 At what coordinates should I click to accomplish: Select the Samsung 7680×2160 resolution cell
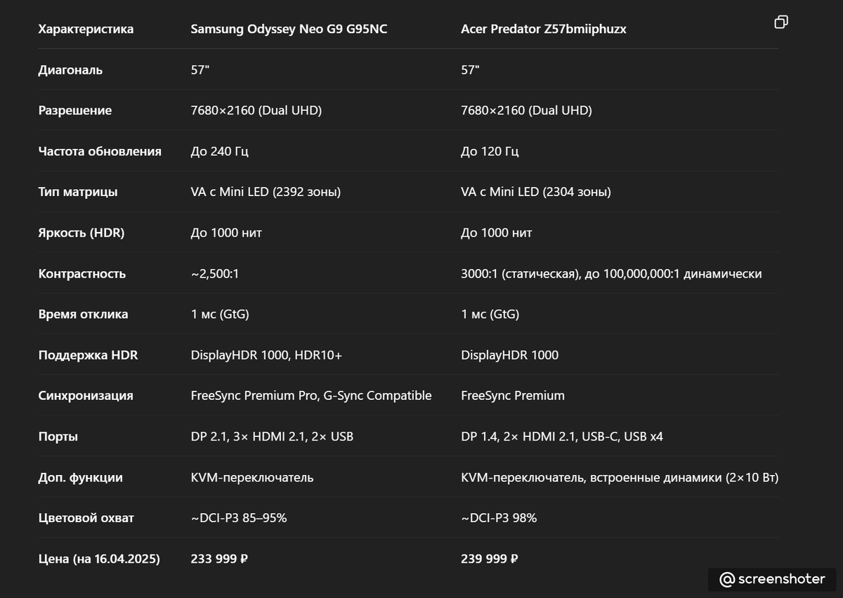(256, 110)
